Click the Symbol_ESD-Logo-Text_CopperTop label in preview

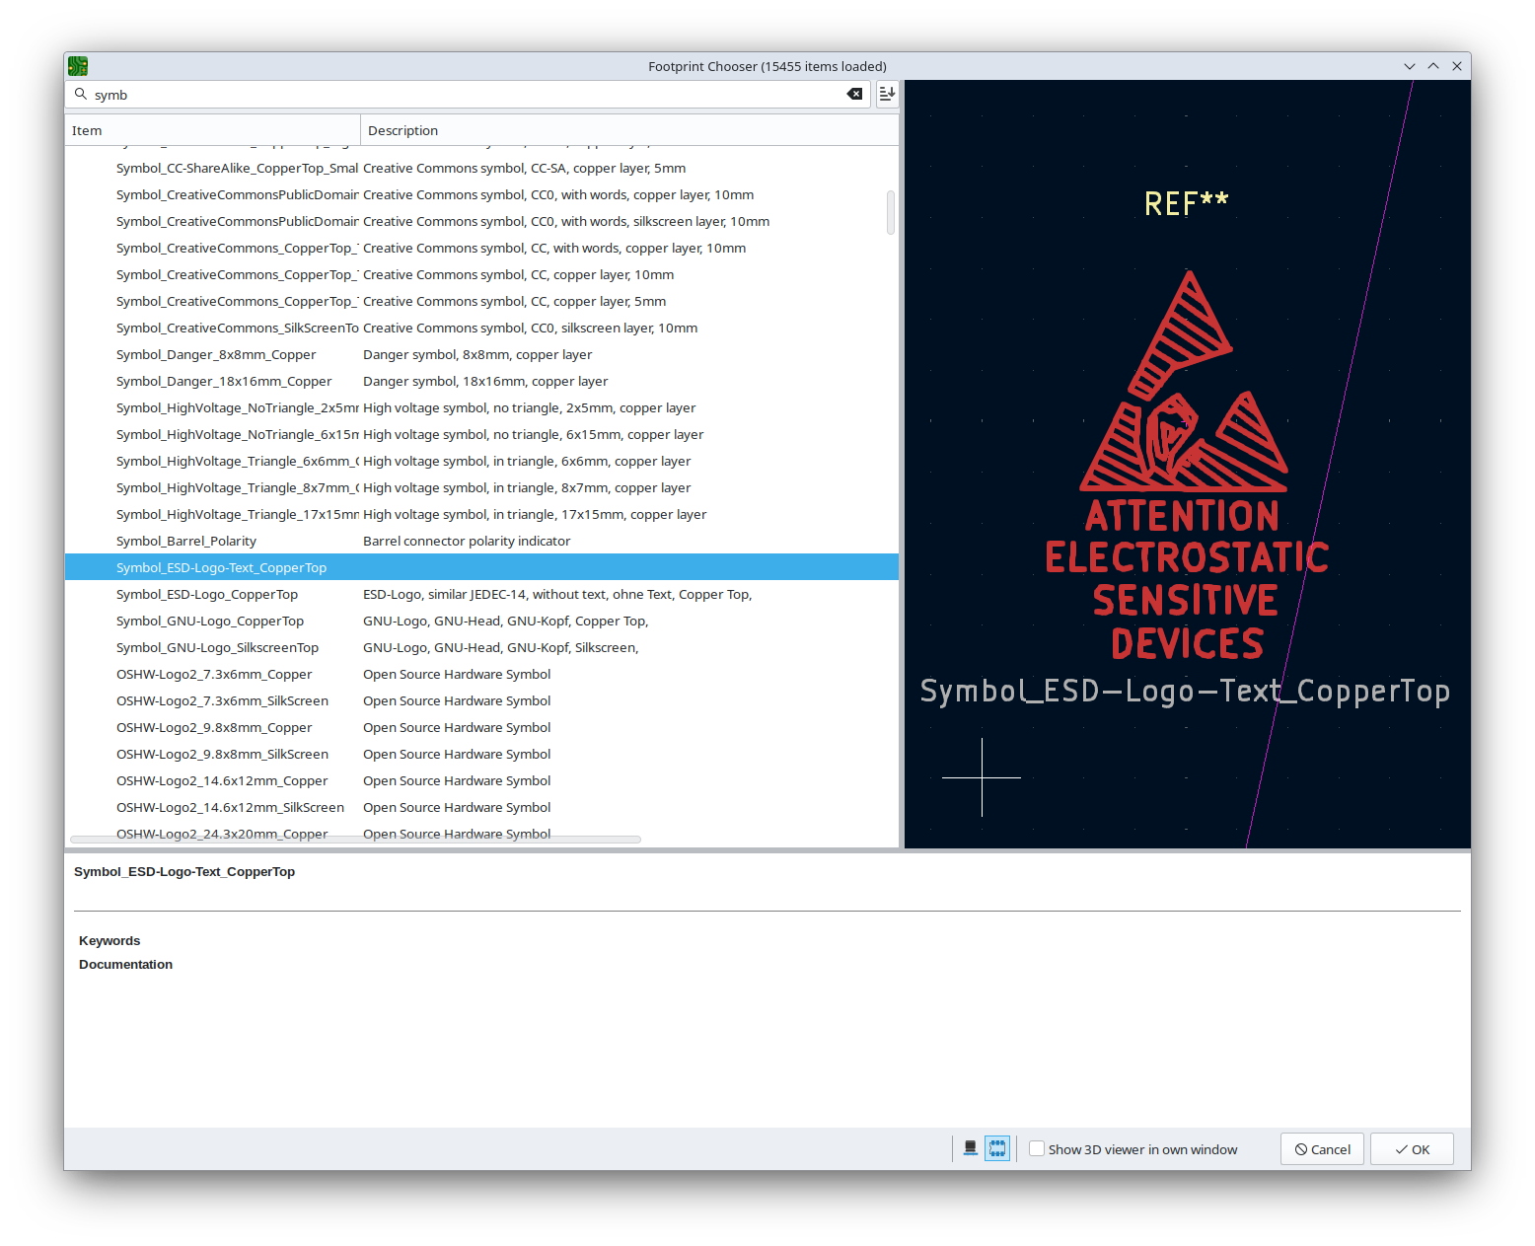1185,692
